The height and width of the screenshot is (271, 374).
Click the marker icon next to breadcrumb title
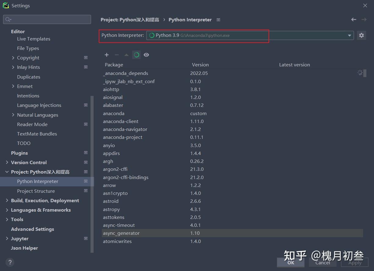point(218,20)
